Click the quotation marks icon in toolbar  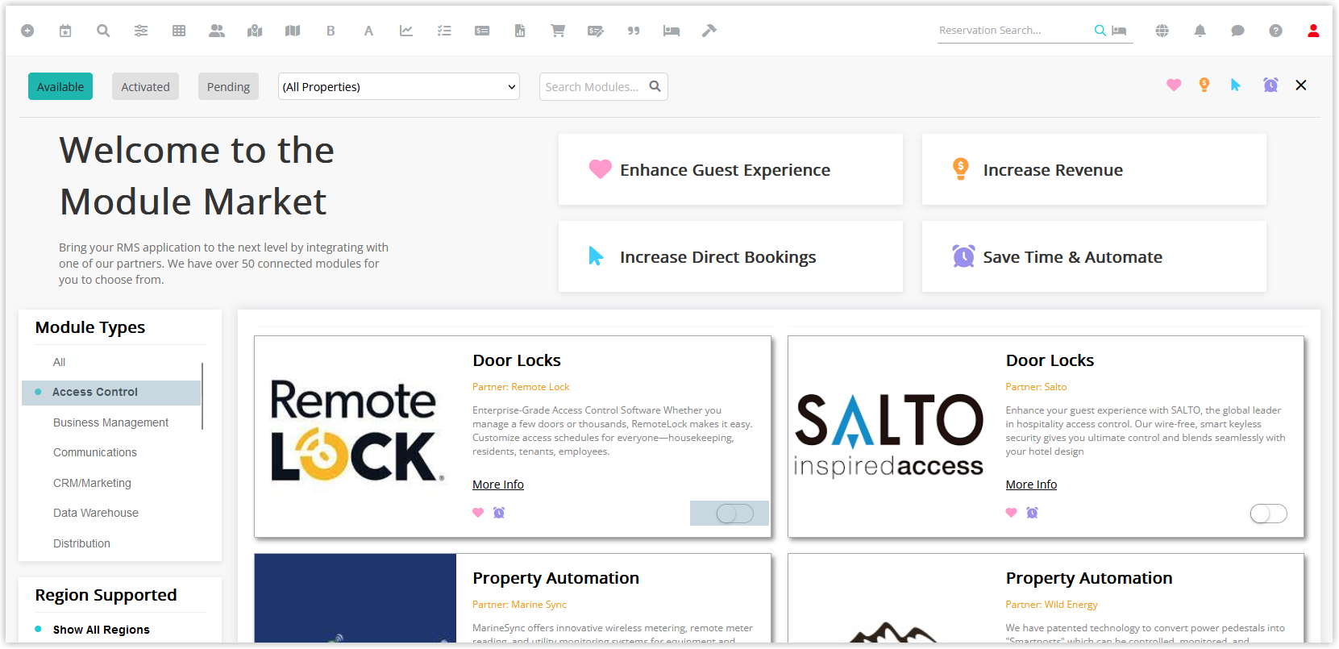(634, 31)
